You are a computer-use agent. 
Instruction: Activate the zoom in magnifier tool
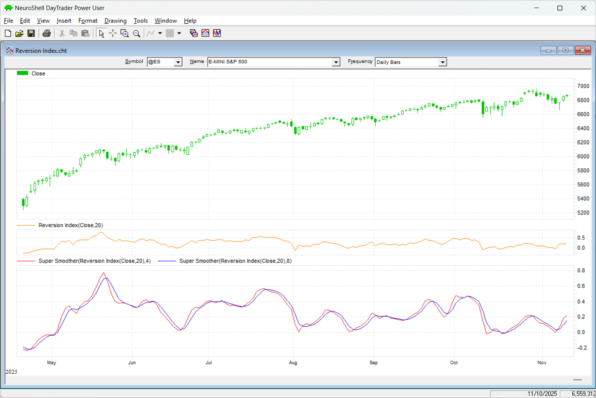point(125,33)
